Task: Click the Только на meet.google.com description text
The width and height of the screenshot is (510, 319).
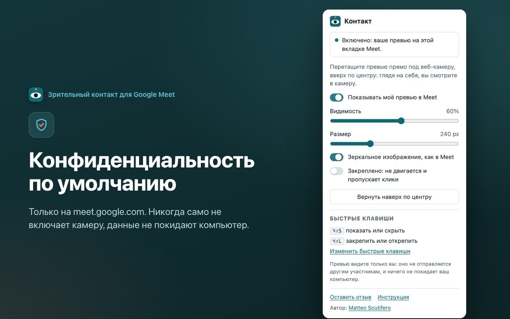Action: tap(139, 218)
